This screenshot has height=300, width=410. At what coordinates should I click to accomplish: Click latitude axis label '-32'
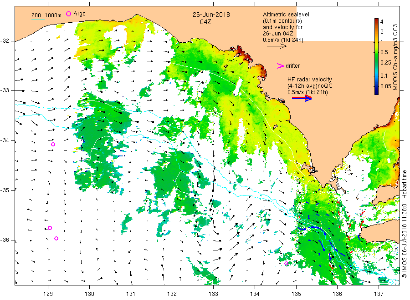point(5,41)
